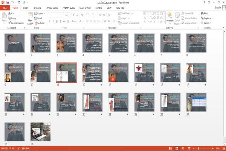Click the 50% zoom level
Image resolution: width=226 pixels, height=151 pixels.
pos(217,148)
